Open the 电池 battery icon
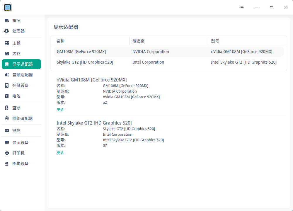Viewport: 293px width, 211px height. click(7, 96)
